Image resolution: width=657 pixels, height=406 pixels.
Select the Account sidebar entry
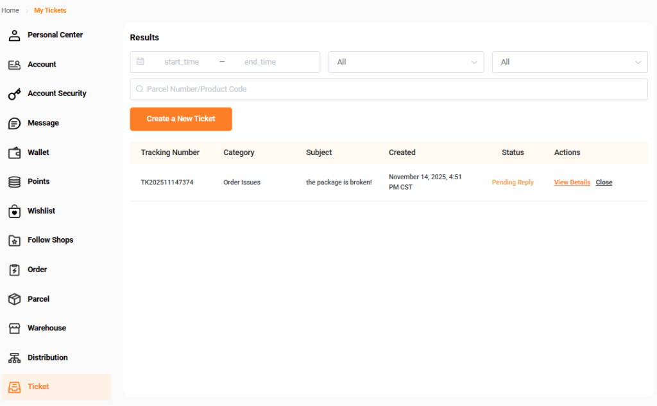42,65
